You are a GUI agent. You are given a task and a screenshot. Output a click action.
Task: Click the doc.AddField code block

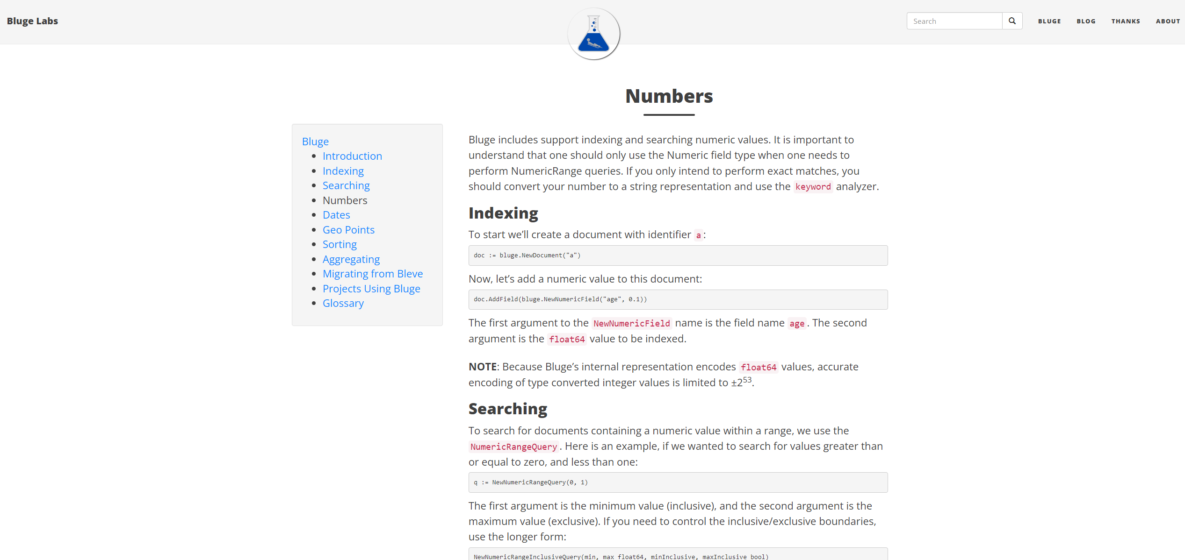click(678, 299)
